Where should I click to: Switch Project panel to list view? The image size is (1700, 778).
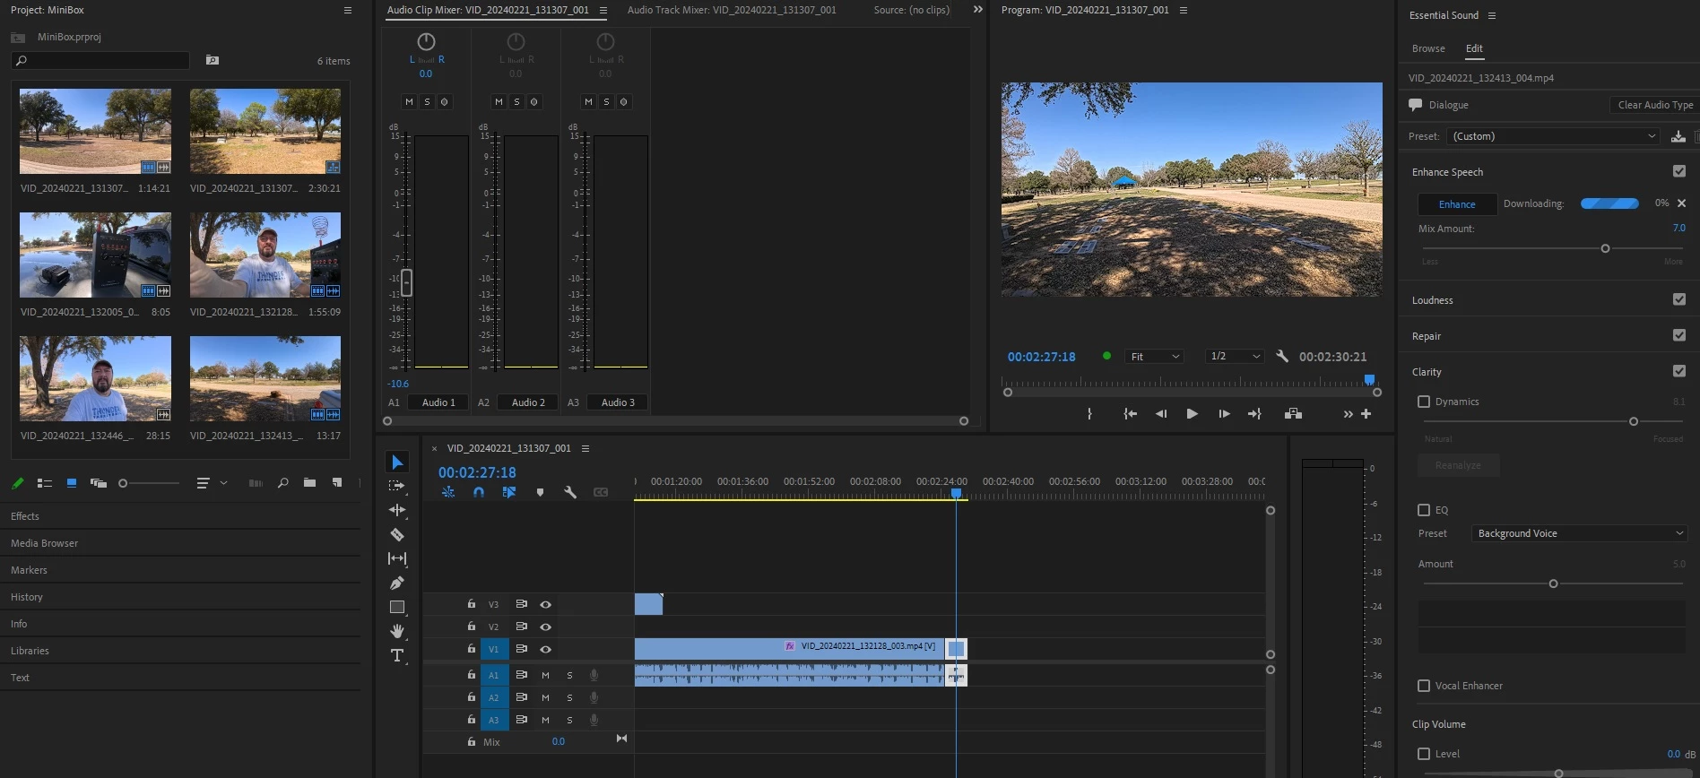(44, 483)
